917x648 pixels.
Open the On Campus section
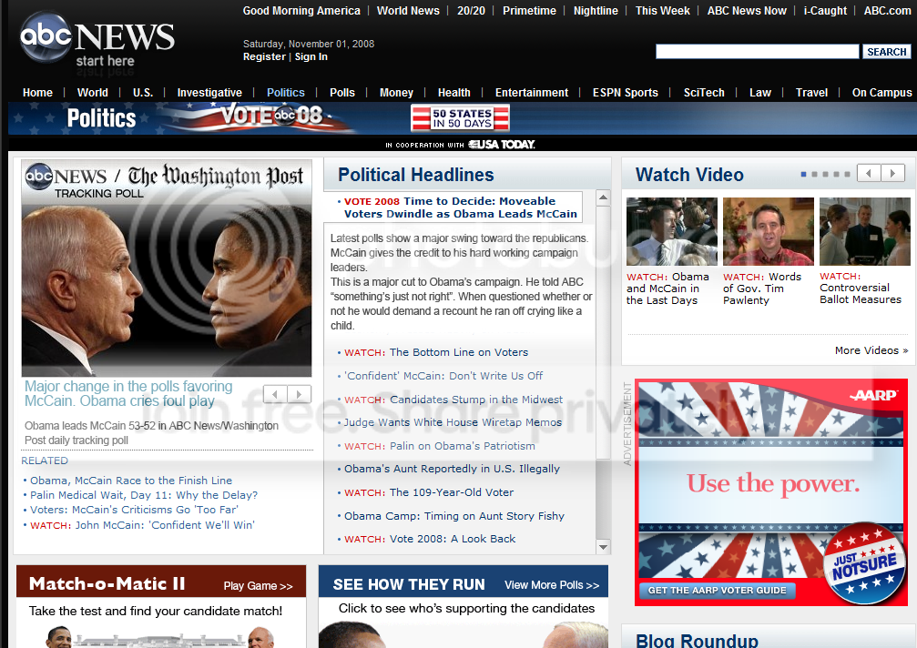point(881,92)
